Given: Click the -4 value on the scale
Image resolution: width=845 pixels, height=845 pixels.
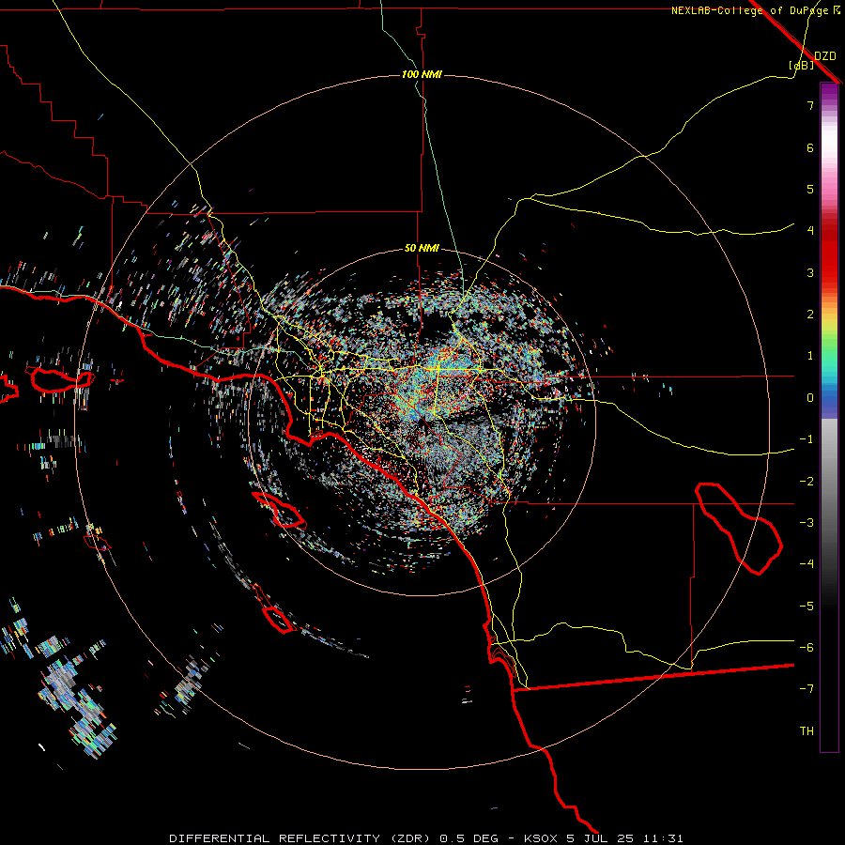Looking at the screenshot, I should point(807,564).
